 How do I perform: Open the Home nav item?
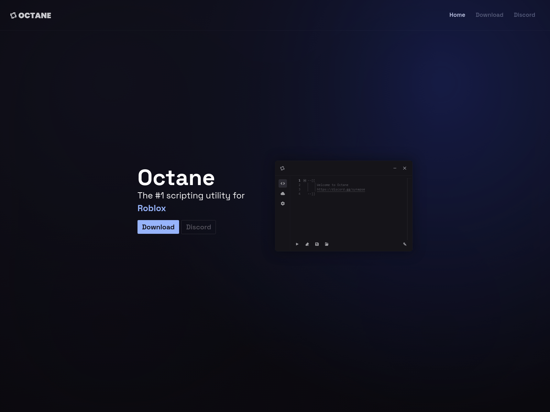457,15
